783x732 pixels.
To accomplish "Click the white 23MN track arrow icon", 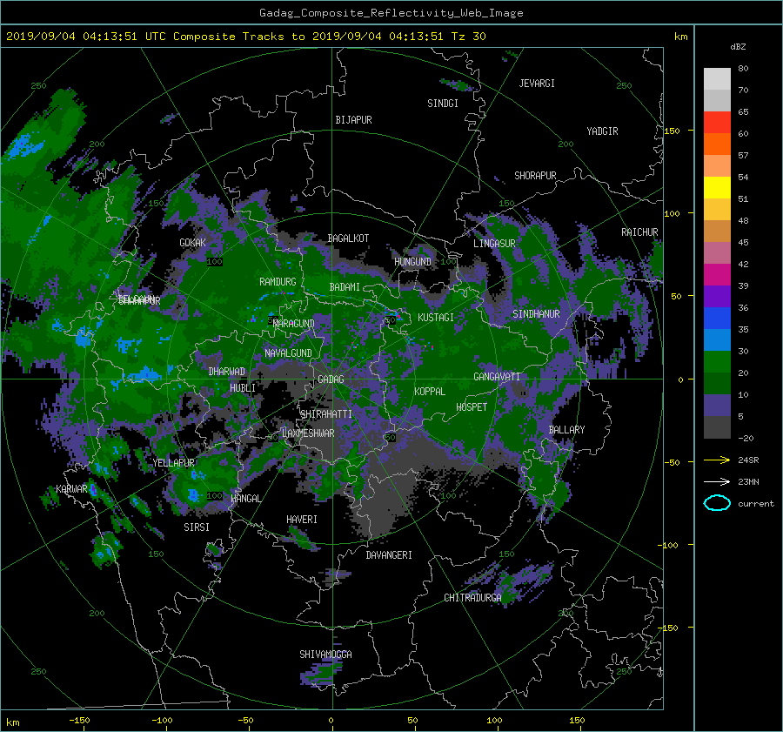I will click(x=717, y=481).
